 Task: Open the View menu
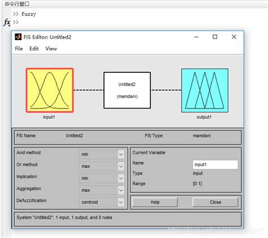pos(51,49)
